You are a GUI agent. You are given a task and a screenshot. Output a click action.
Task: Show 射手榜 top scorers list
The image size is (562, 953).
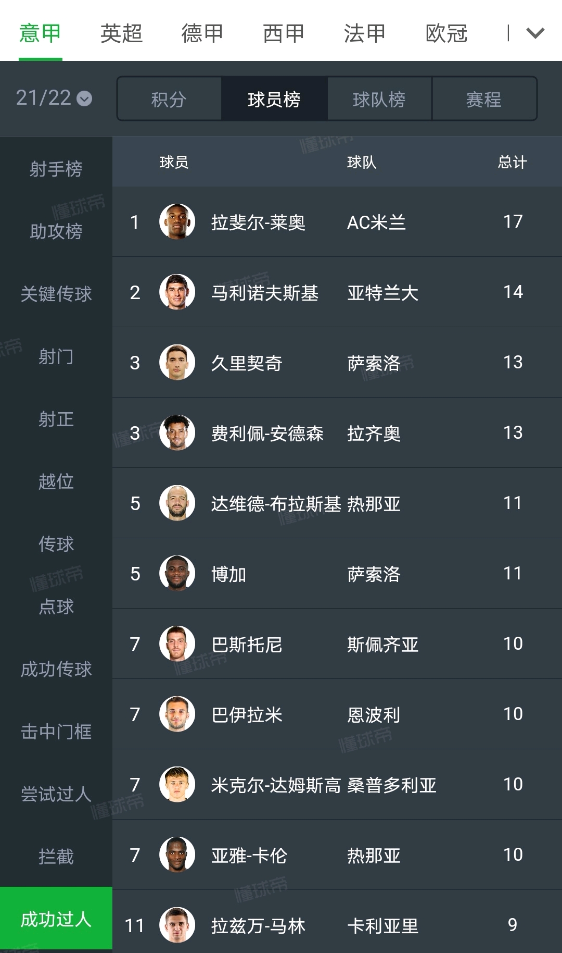(56, 169)
